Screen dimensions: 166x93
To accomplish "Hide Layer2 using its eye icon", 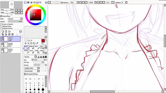I will [2, 44].
